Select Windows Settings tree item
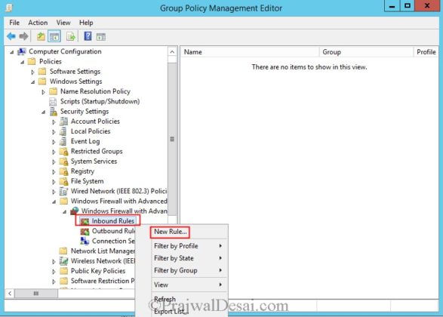 point(75,82)
